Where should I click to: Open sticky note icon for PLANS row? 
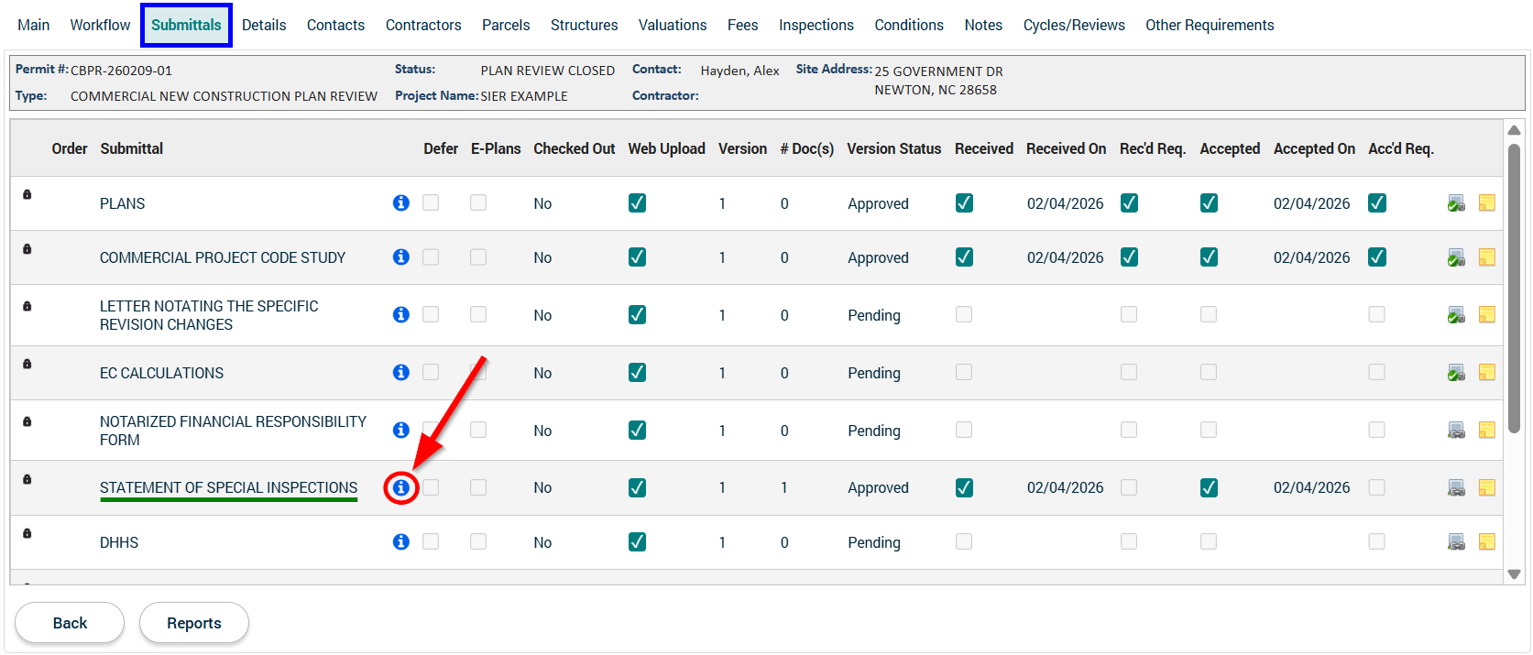1486,203
